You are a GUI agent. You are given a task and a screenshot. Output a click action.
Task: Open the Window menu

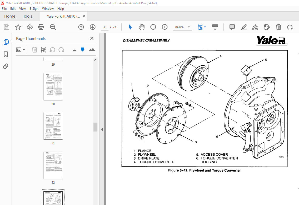point(48,9)
